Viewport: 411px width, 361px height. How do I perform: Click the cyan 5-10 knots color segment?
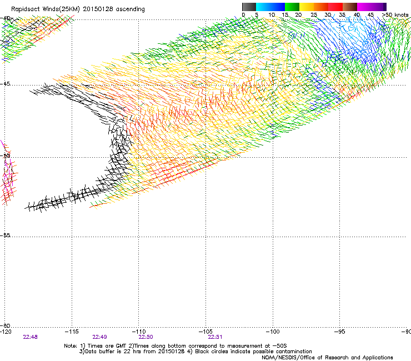point(263,7)
